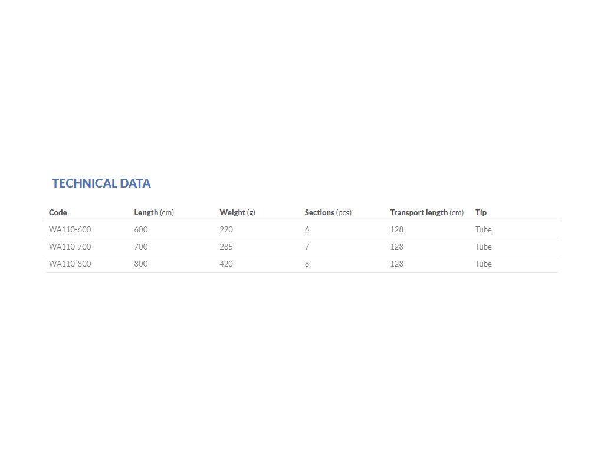Viewport: 604px width, 453px height.
Task: Click transport length 128 in WA110-600 row
Action: 397,229
